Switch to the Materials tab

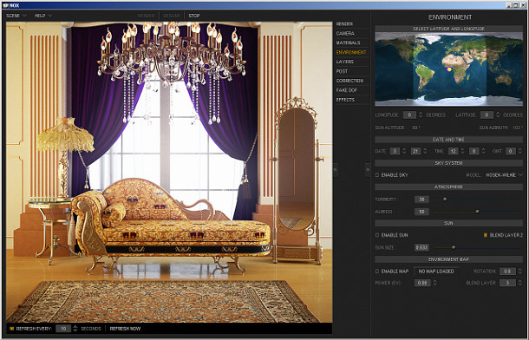(x=348, y=42)
